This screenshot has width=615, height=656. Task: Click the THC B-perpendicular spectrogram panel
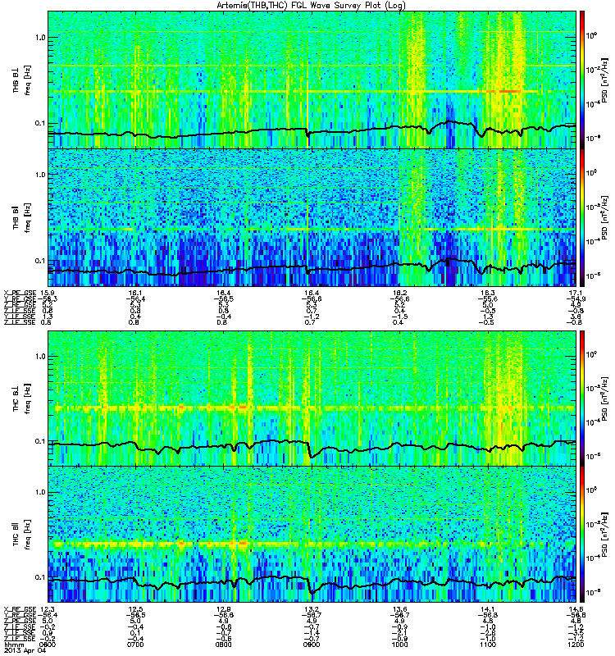(312, 398)
